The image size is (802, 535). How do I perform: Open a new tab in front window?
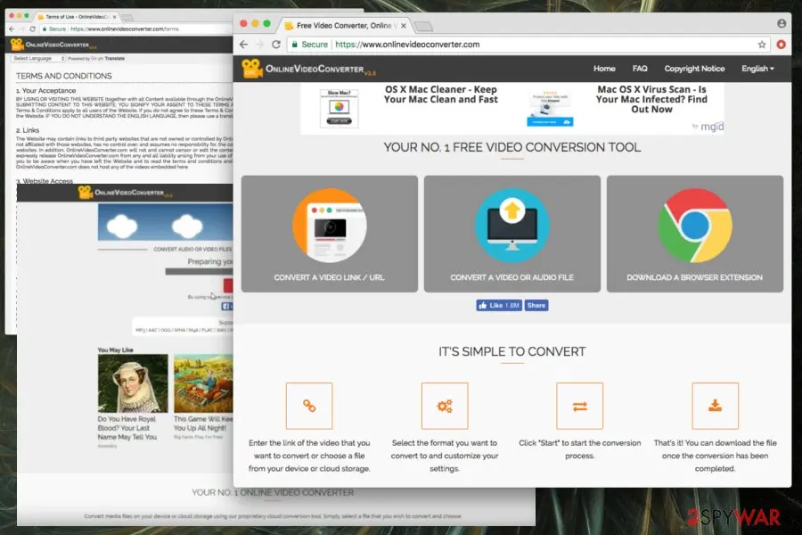pyautogui.click(x=423, y=26)
